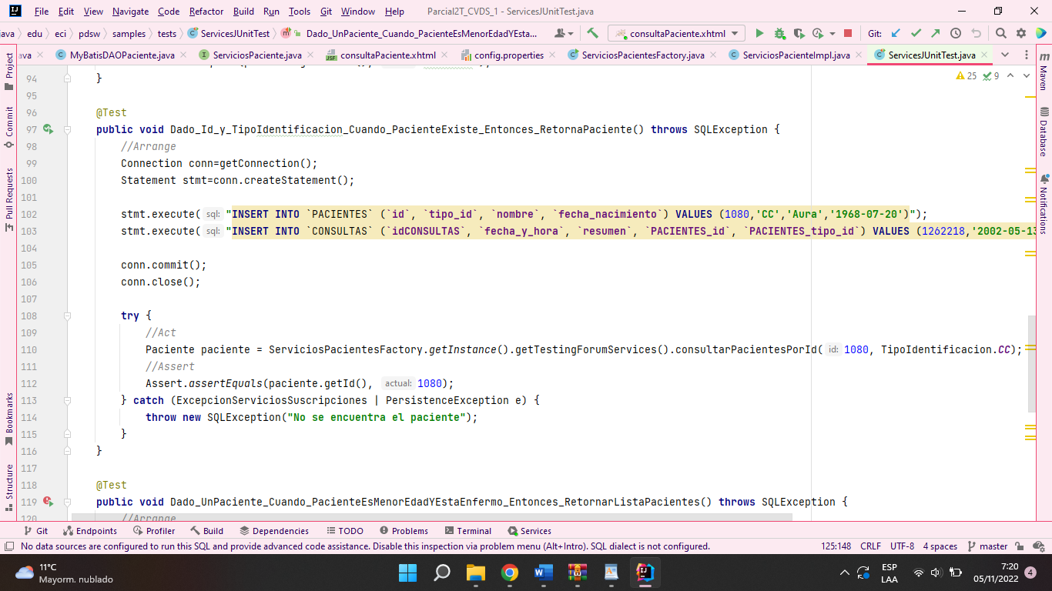Open the Notifications side panel
The width and height of the screenshot is (1052, 591).
[x=1043, y=204]
